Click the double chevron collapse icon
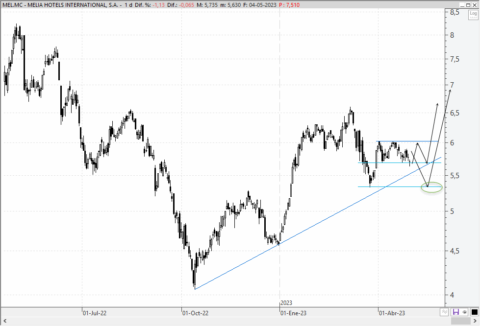The image size is (480, 326). [x=444, y=312]
